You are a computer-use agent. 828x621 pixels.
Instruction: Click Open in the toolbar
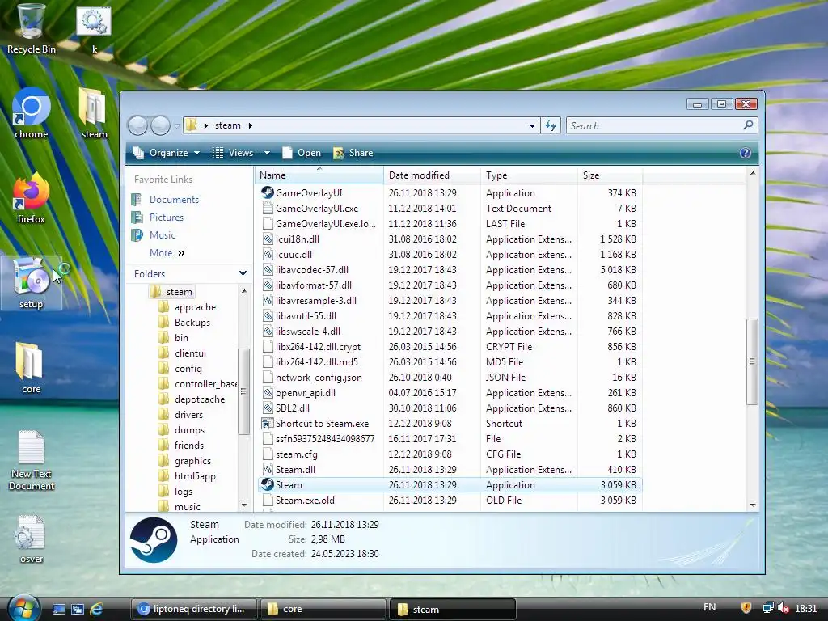[302, 153]
